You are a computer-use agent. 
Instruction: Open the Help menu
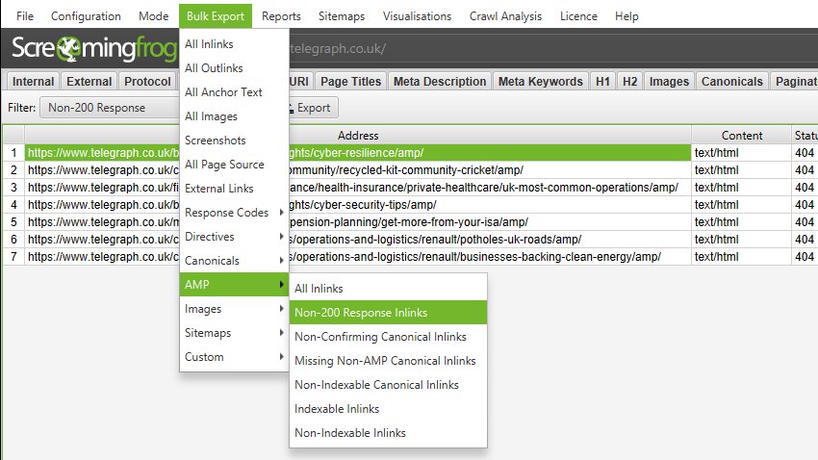click(626, 16)
